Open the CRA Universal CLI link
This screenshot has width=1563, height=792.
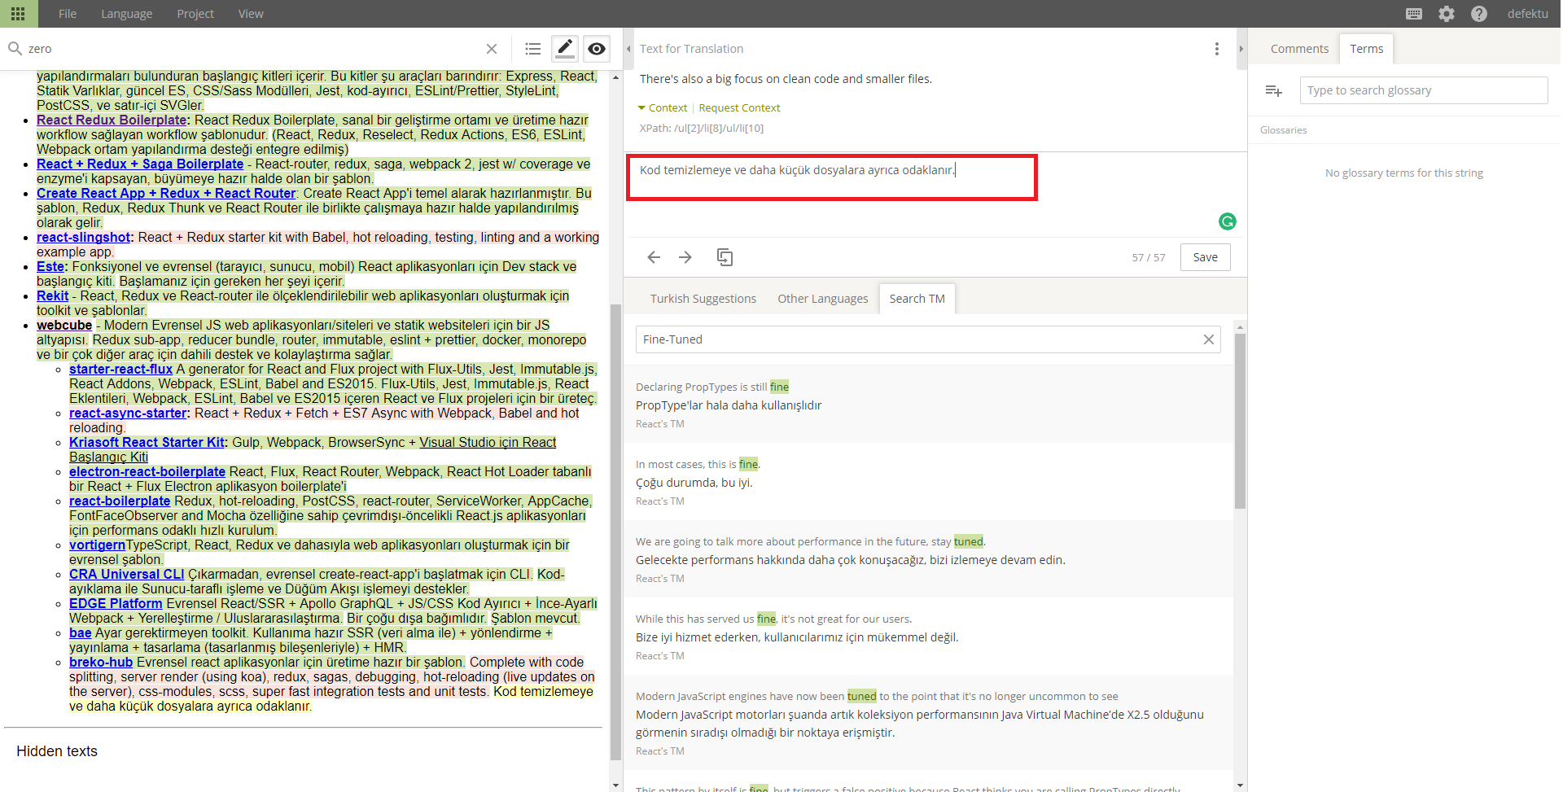[127, 575]
